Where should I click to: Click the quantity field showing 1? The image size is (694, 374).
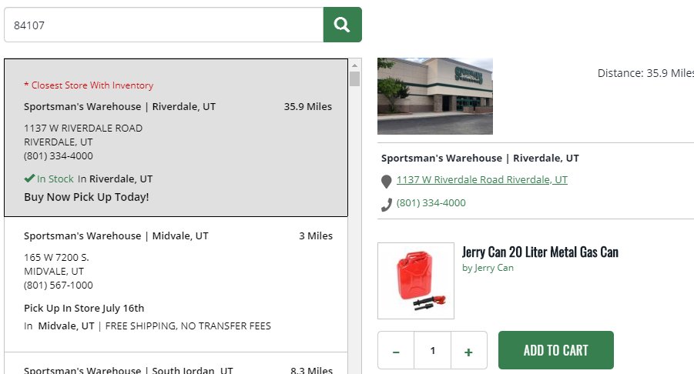(x=432, y=351)
